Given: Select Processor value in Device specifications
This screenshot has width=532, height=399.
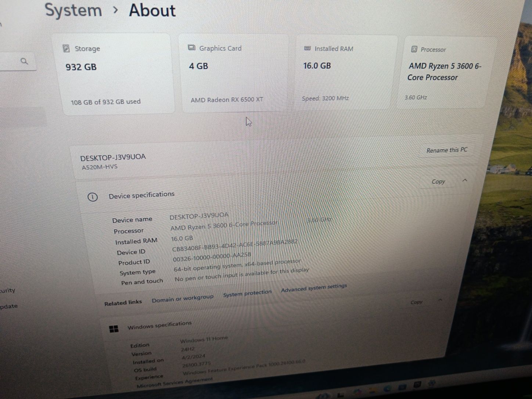Looking at the screenshot, I should 251,223.
